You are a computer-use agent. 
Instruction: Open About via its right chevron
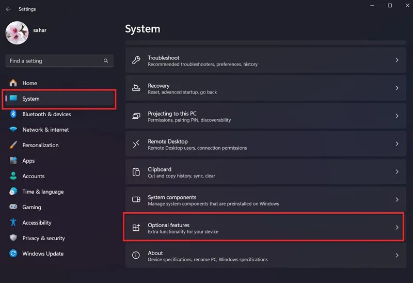(x=397, y=255)
